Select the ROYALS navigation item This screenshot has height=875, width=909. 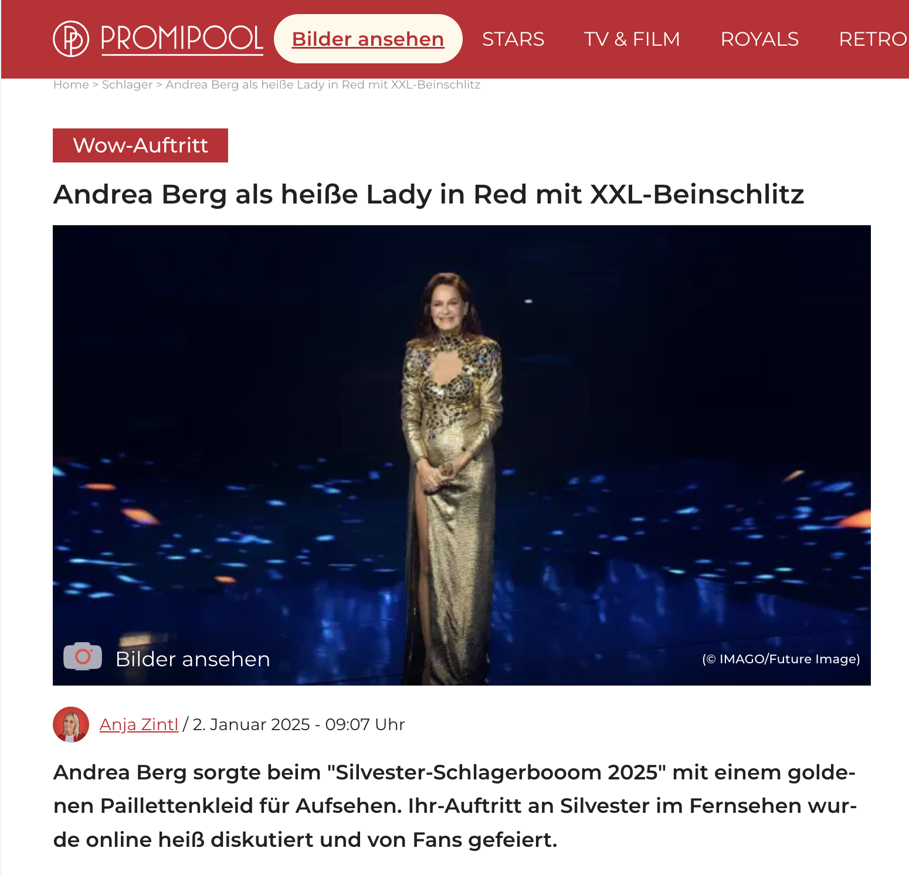coord(759,39)
